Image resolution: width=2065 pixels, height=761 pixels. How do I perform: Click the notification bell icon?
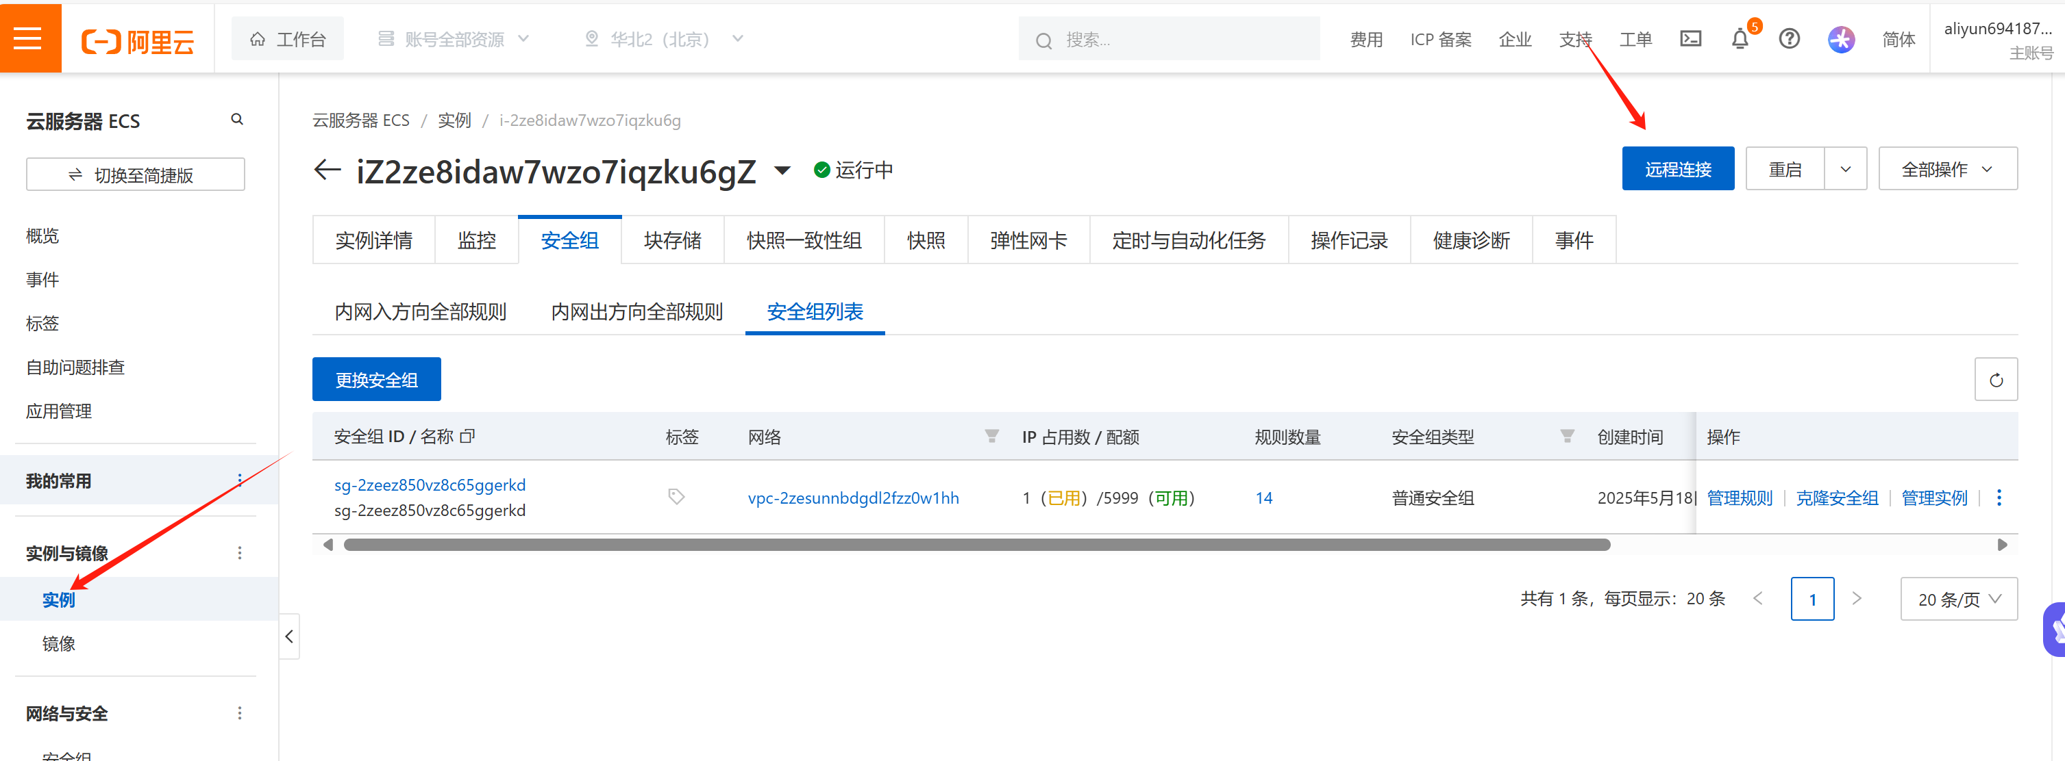pyautogui.click(x=1739, y=38)
